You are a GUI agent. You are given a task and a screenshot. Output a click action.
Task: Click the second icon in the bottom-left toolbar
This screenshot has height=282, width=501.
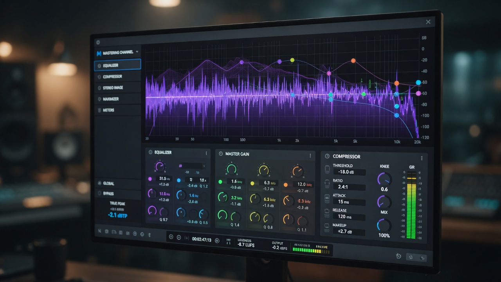tap(106, 232)
